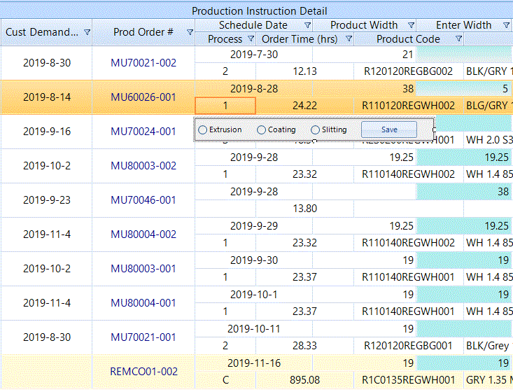Click the Process column filter icon
Screen dimensions: 513x392
tap(249, 39)
